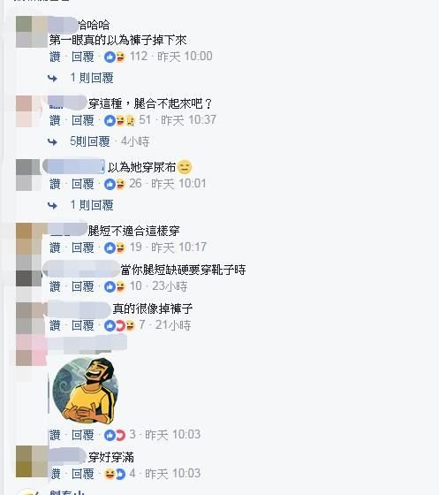
Task: Open the 昨天 10:00 timestamp link
Action: [x=185, y=57]
